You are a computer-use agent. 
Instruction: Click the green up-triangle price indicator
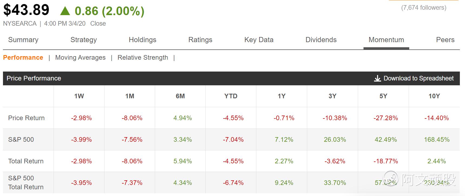[x=65, y=11]
